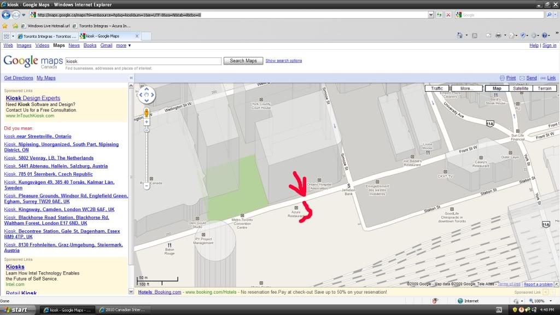Enable the Traffic overlay on the map
The image size is (560, 315).
click(x=436, y=87)
